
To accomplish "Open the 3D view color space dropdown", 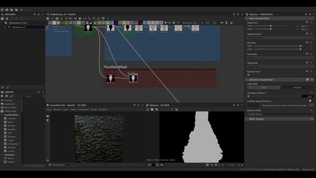I will [x=62, y=165].
